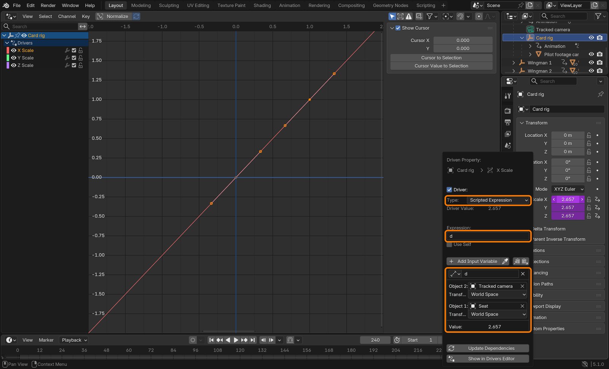Expand the Wingman 2 outliner item
The height and width of the screenshot is (369, 609).
point(513,71)
